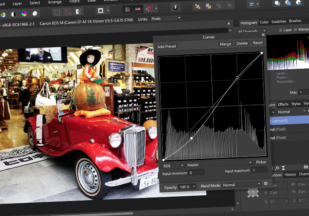
Task: Select Insert at top of layer icon
Action: 288,3
